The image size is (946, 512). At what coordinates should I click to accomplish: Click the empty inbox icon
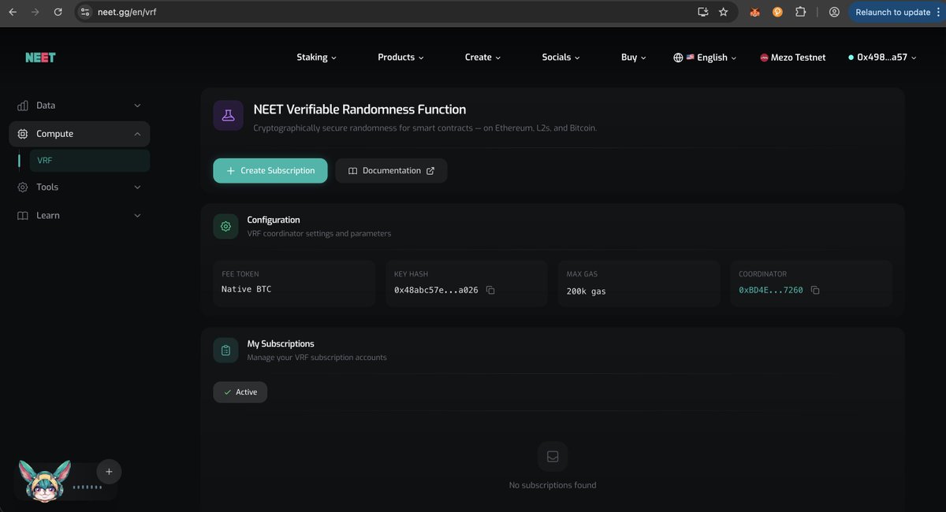click(553, 456)
